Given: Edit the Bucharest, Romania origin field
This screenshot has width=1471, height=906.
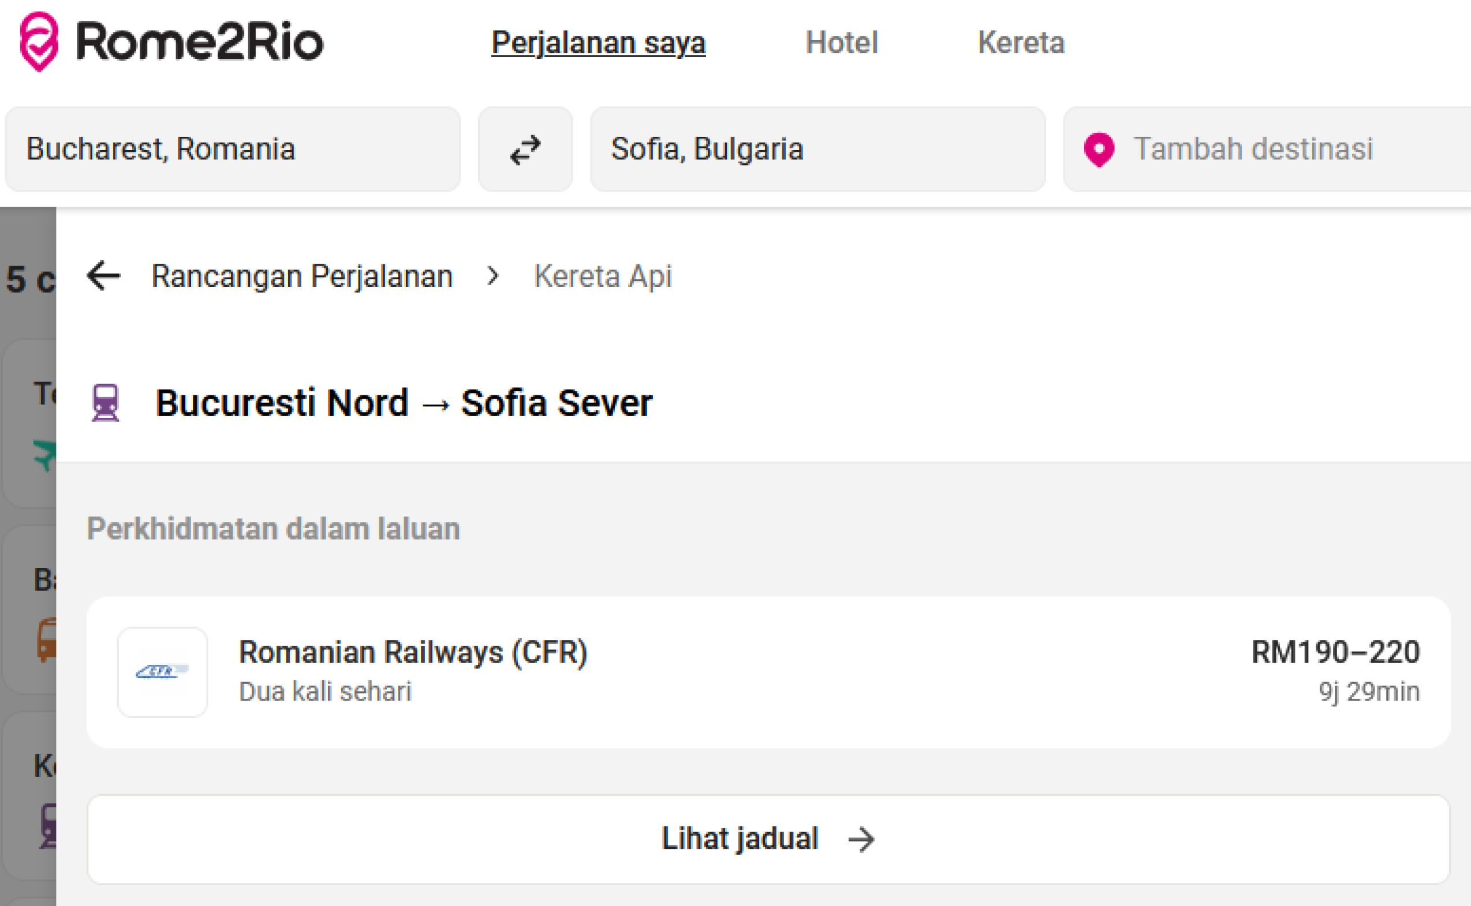Looking at the screenshot, I should pos(233,150).
